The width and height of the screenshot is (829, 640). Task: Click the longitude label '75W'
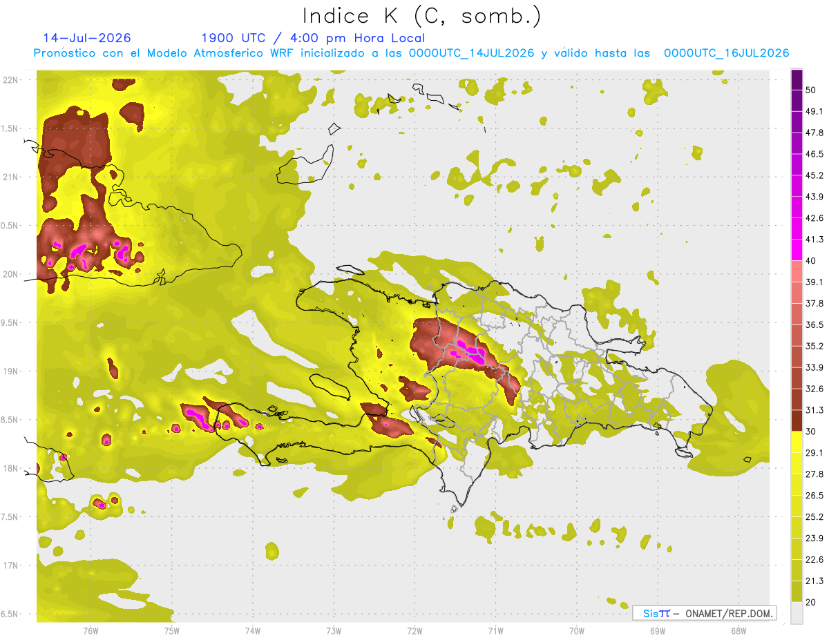point(171,631)
